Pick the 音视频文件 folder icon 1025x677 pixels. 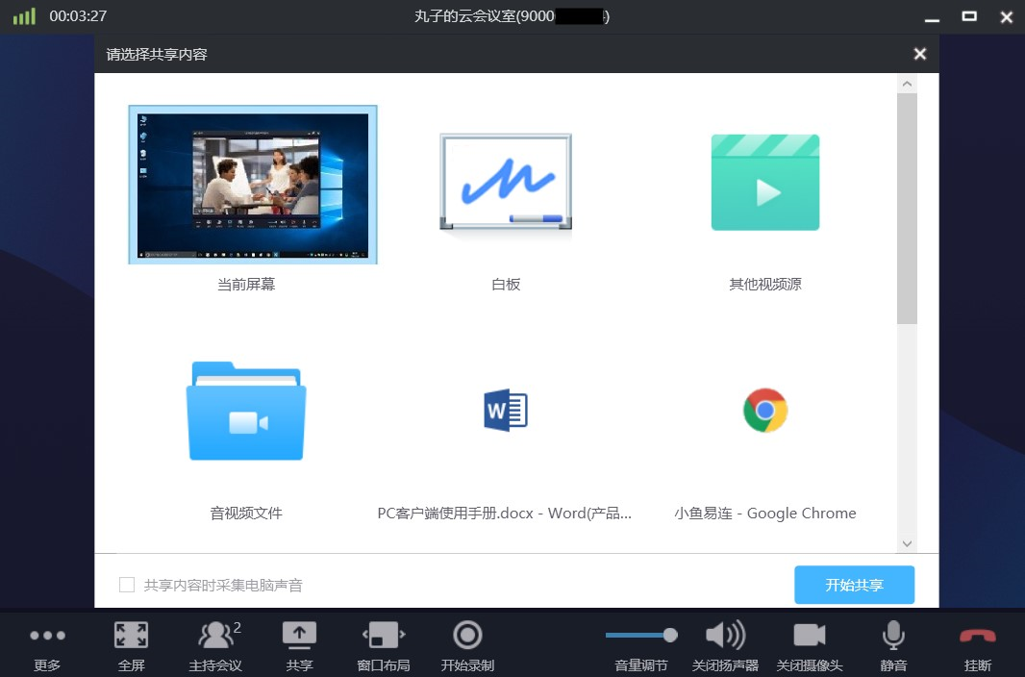[246, 411]
